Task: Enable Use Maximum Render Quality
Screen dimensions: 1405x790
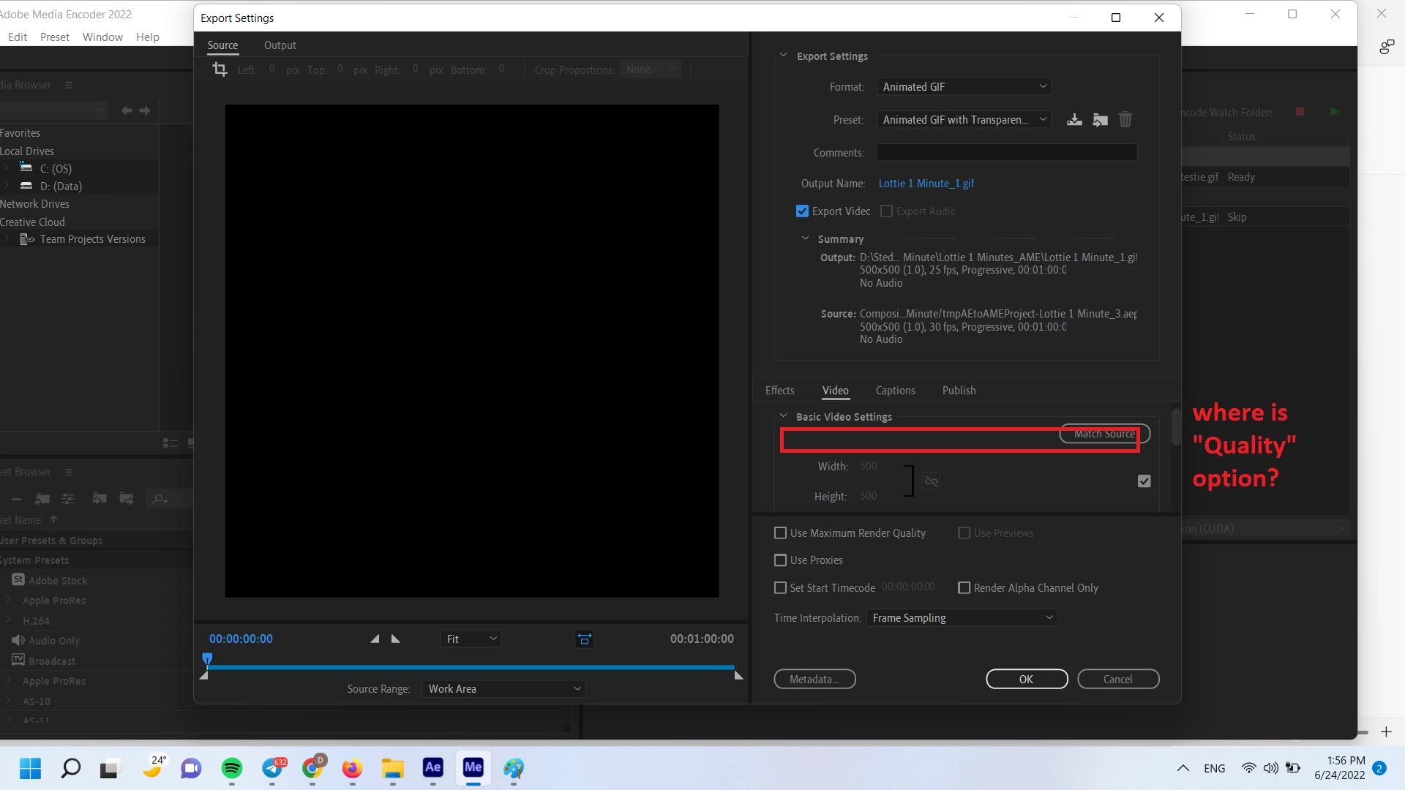Action: coord(781,533)
